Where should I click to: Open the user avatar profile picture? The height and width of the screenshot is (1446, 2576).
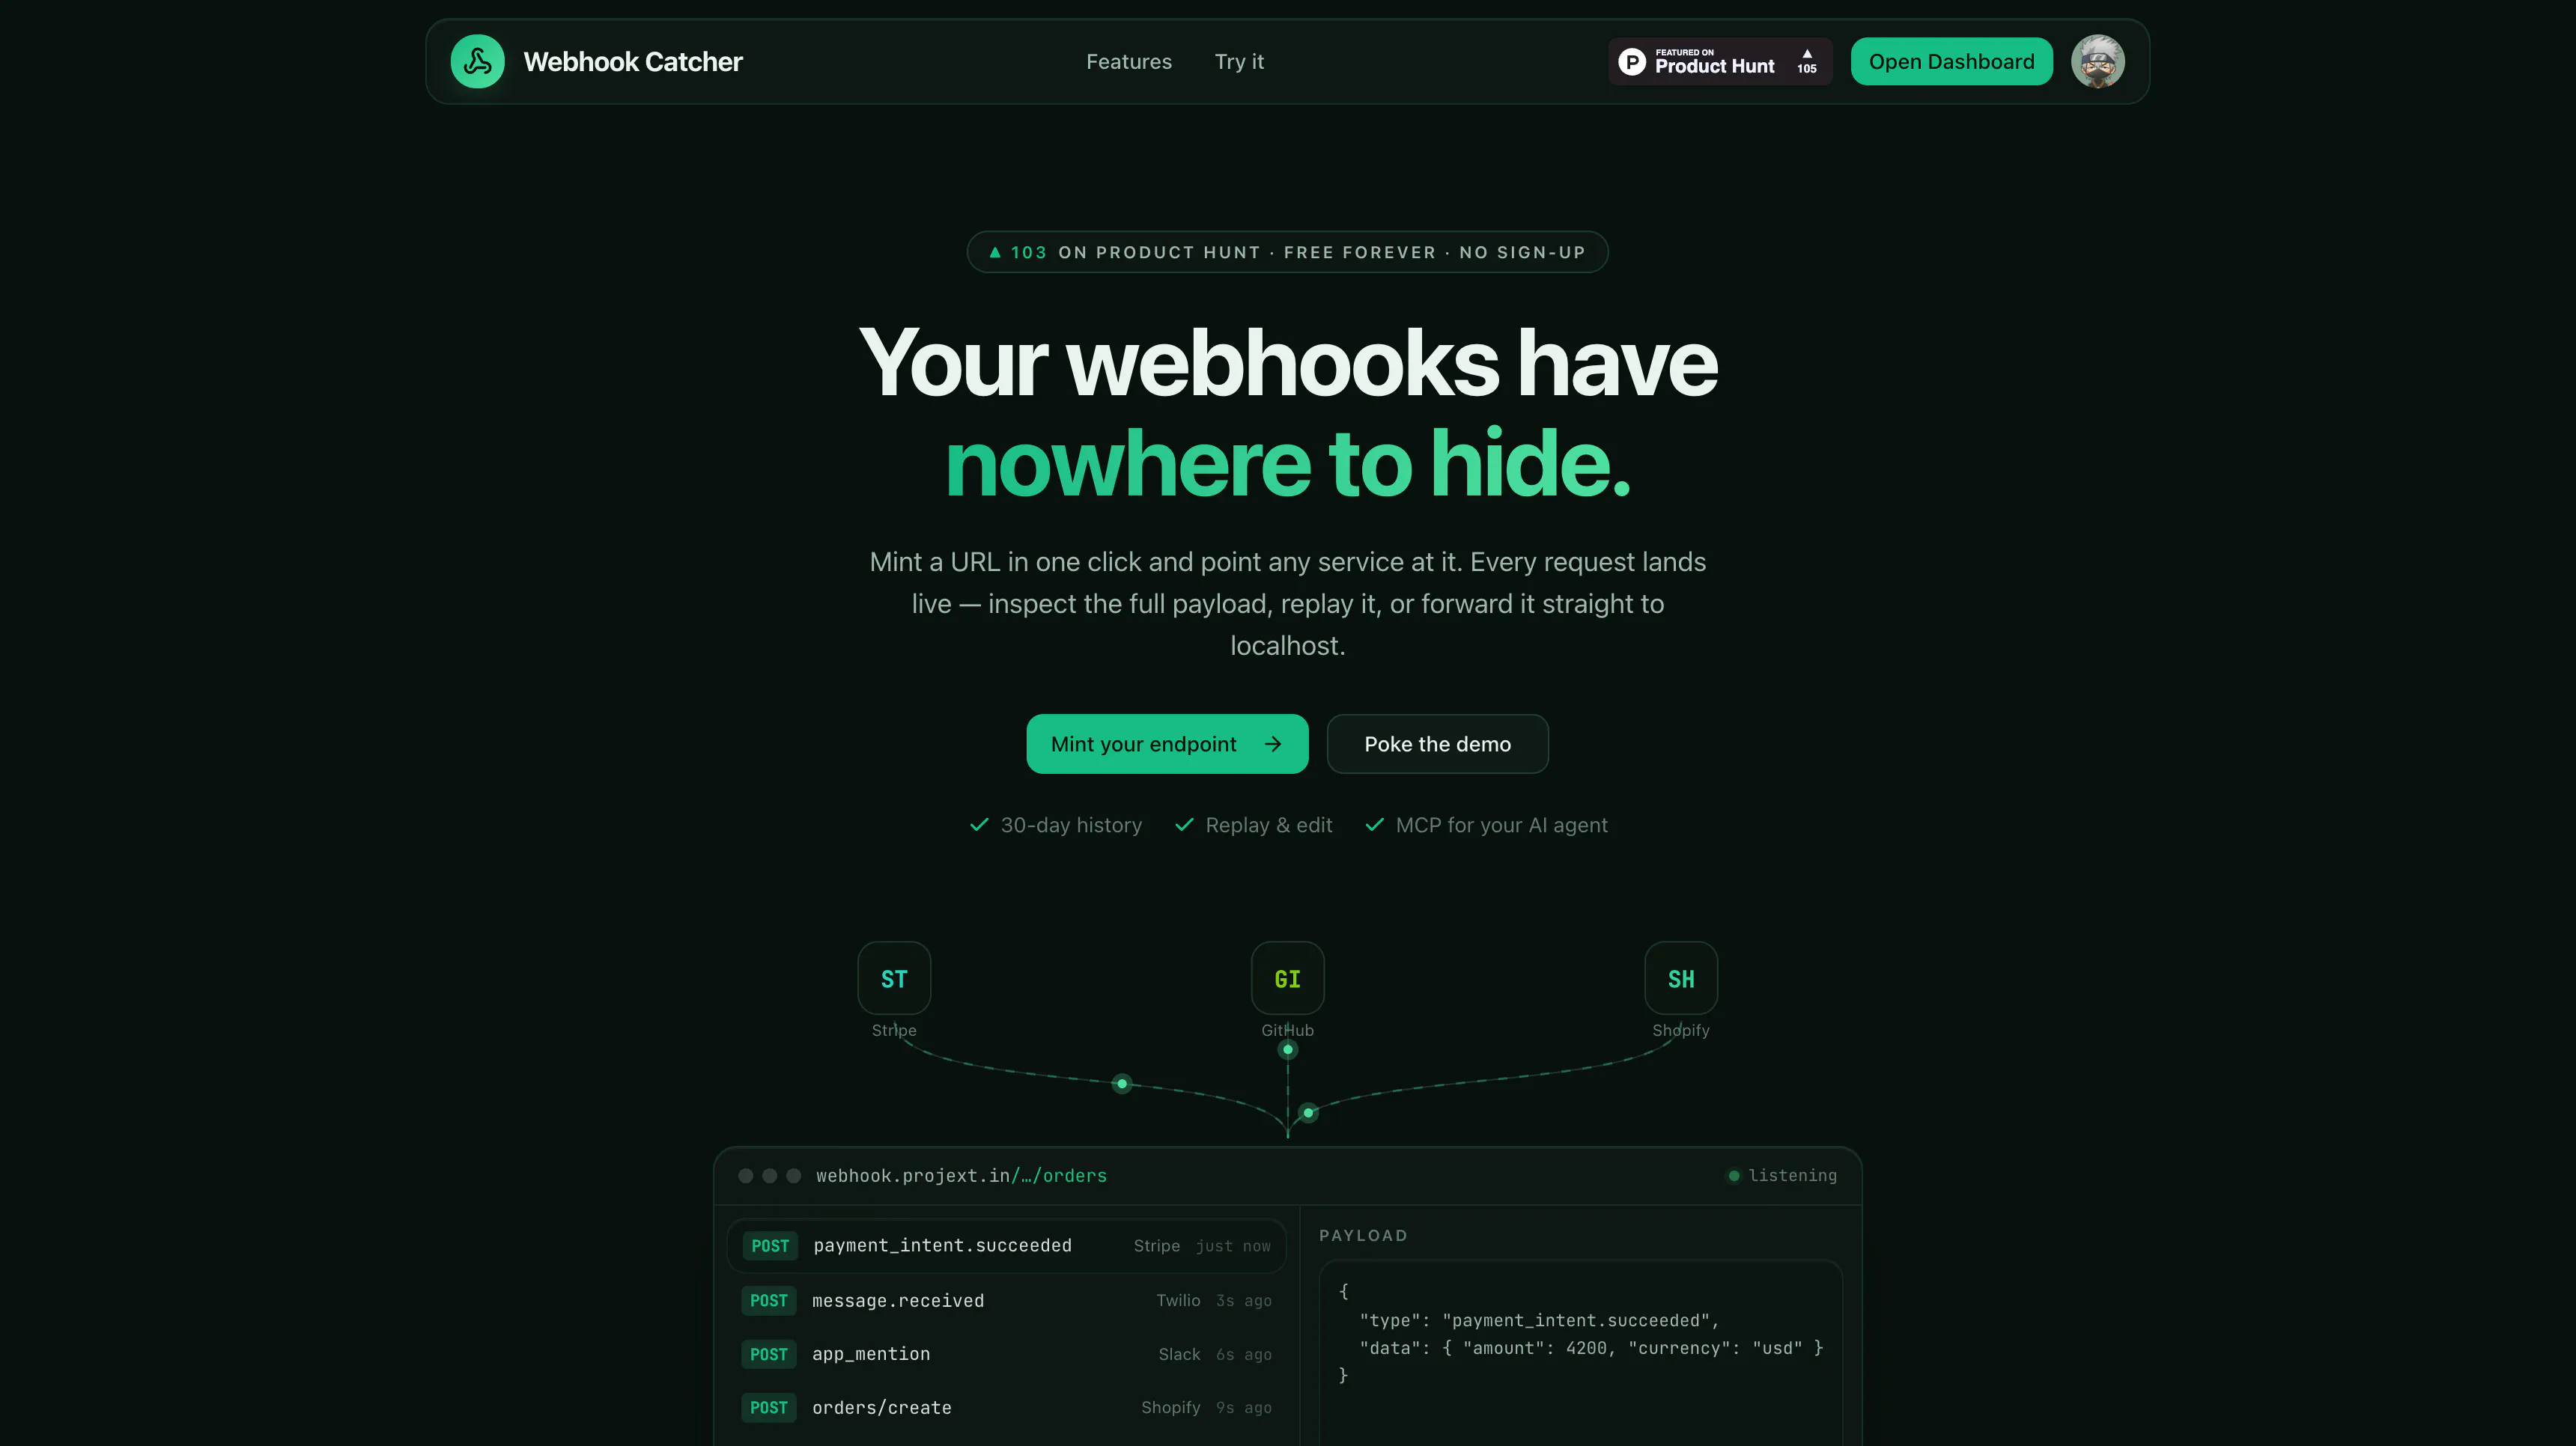click(2098, 61)
